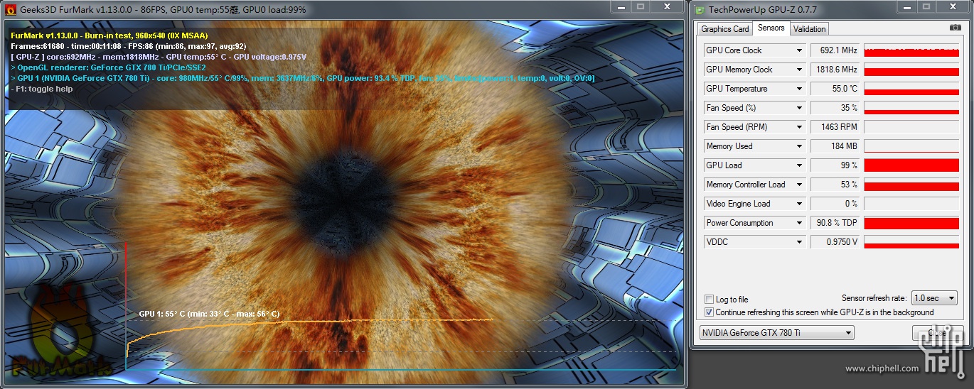Click the 0 % video engine value
Image resolution: width=974 pixels, height=389 pixels.
835,204
